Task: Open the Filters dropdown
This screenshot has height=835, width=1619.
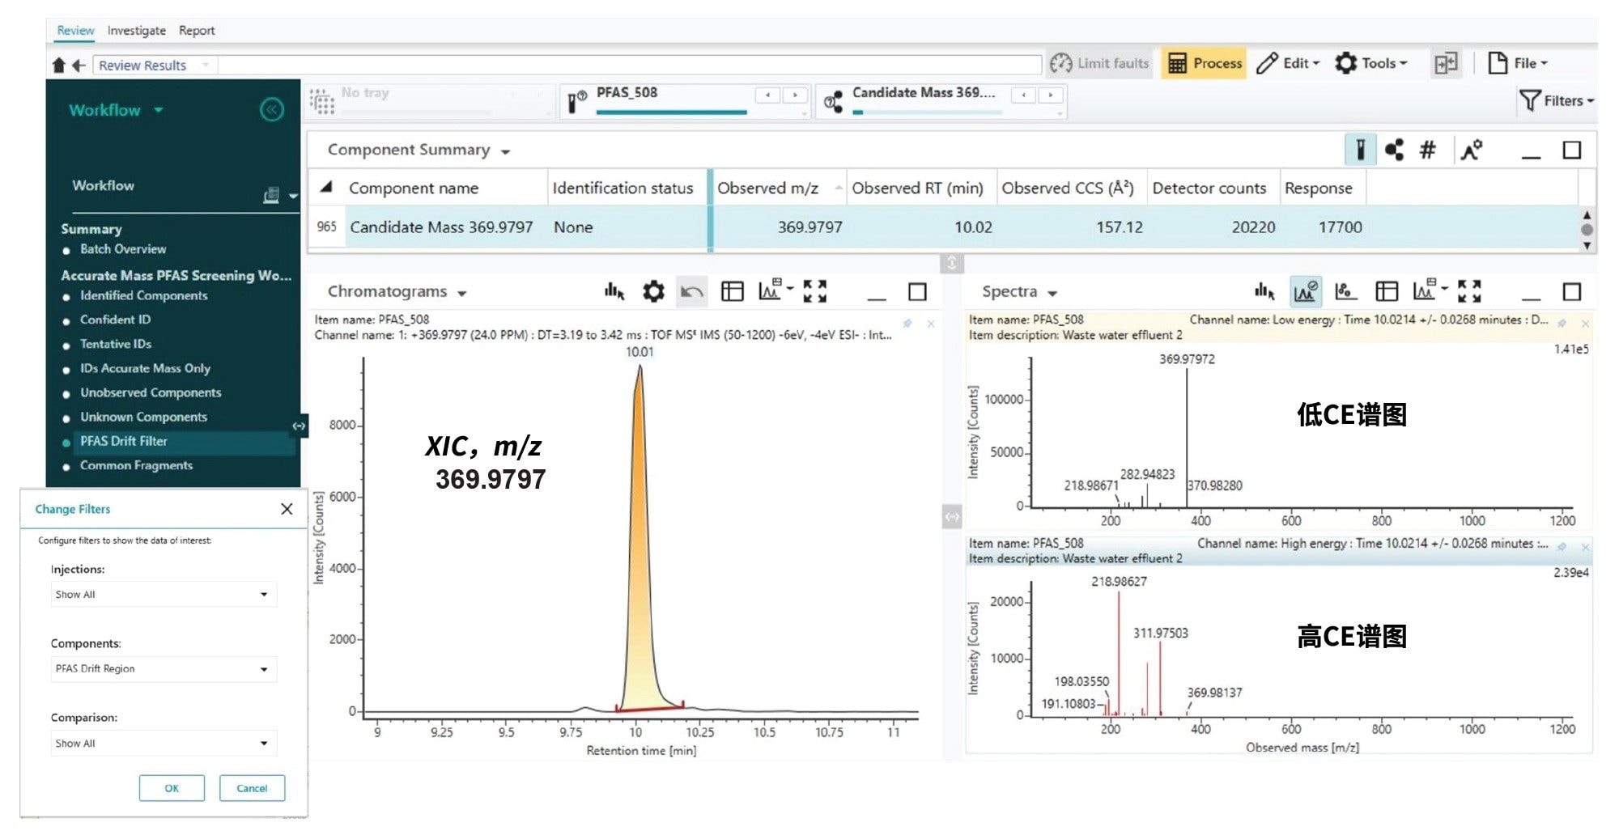Action: 1557,101
